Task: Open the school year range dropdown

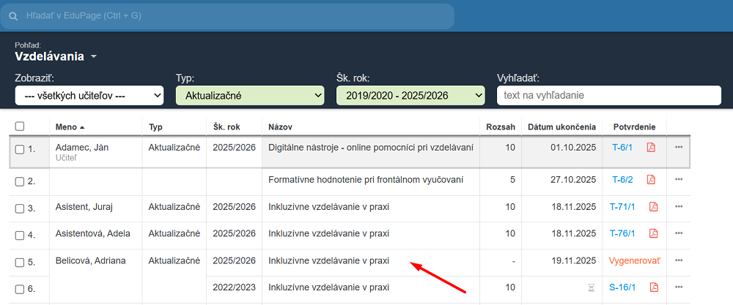Action: 410,95
